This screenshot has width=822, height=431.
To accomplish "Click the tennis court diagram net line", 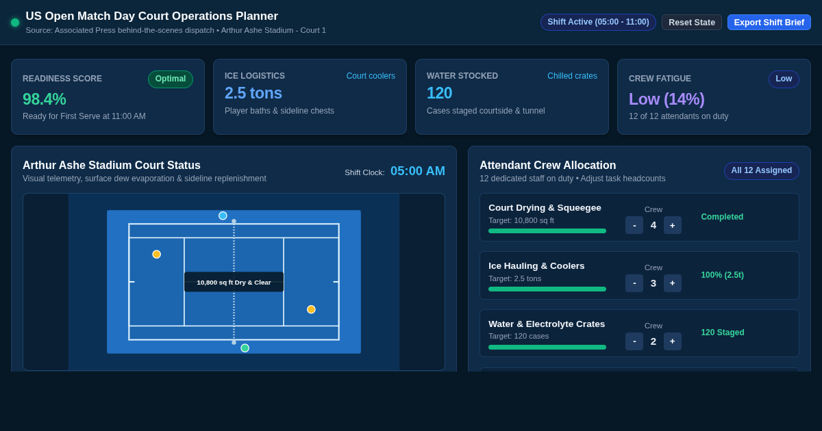I will 234,282.
